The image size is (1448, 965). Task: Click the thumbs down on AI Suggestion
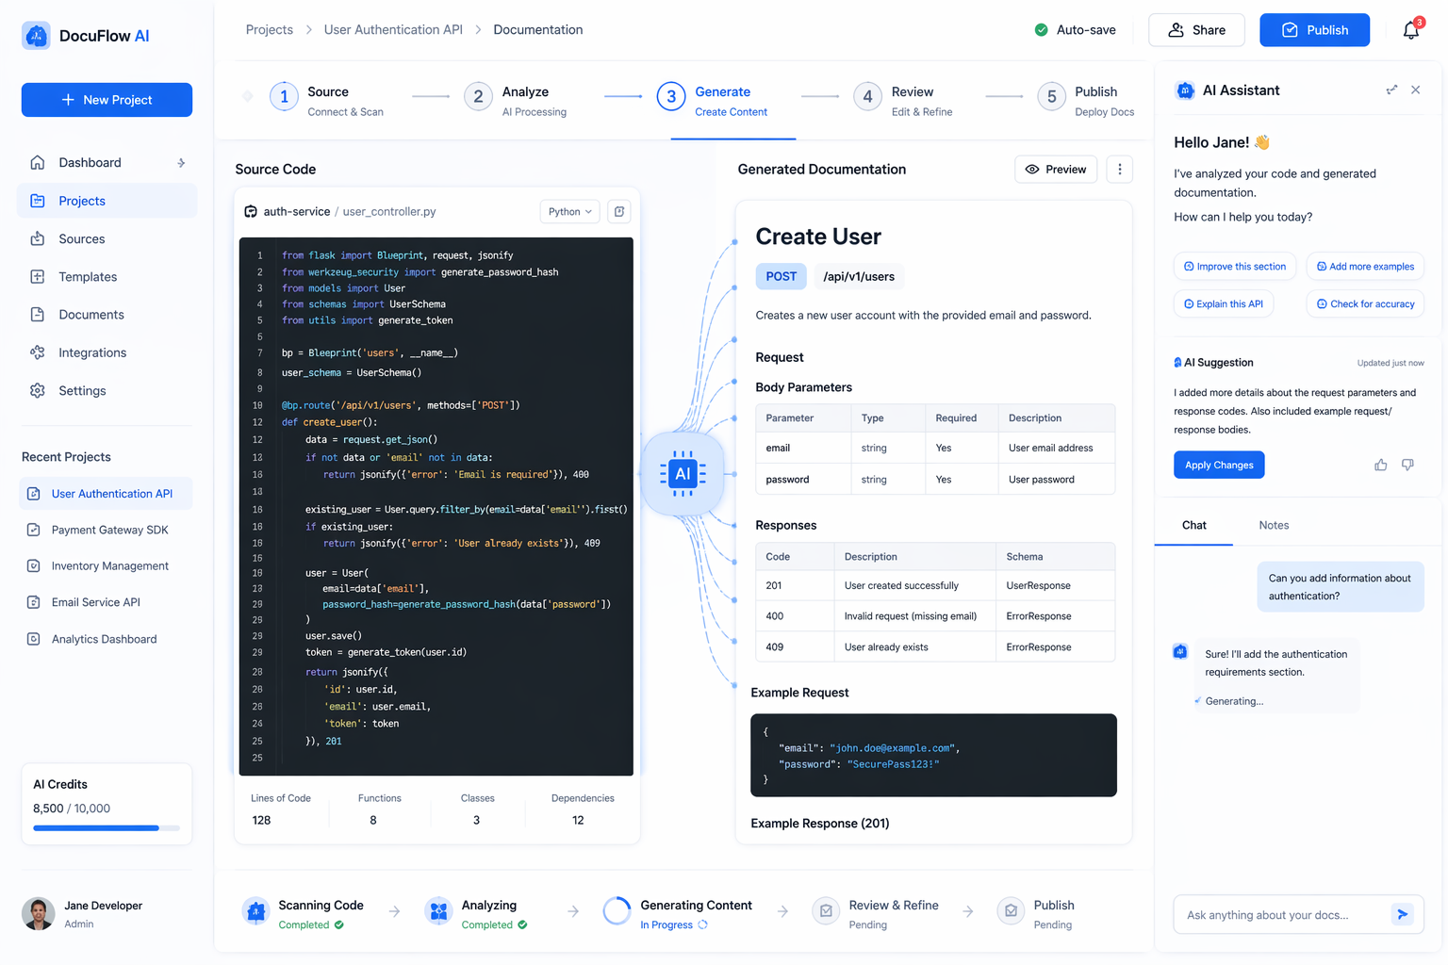tap(1407, 465)
